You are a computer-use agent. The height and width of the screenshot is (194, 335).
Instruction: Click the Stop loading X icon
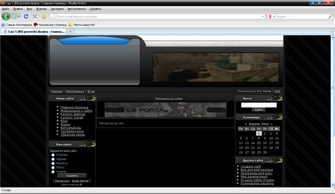(35, 16)
